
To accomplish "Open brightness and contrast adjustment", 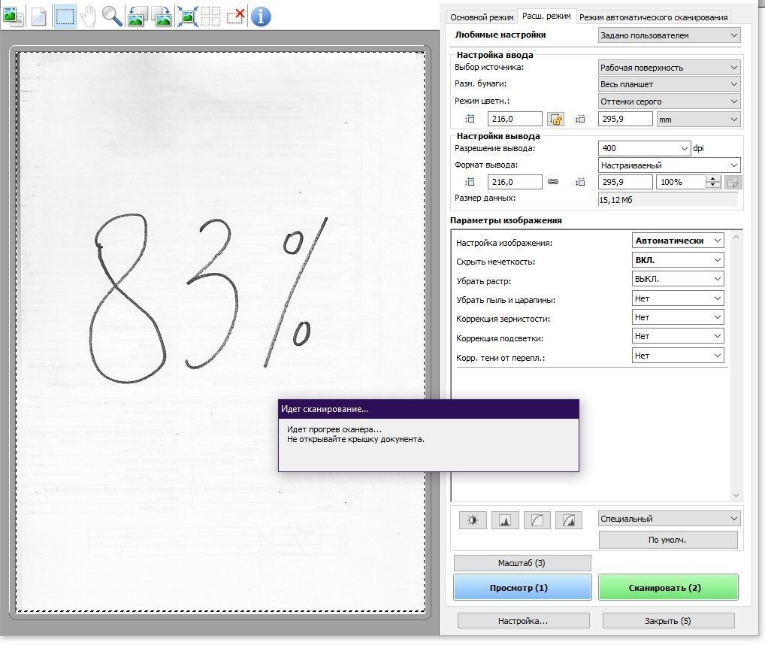I will [473, 520].
